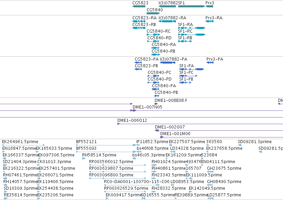
Task: Select CG5840-PA protein label
Action: 164,86
